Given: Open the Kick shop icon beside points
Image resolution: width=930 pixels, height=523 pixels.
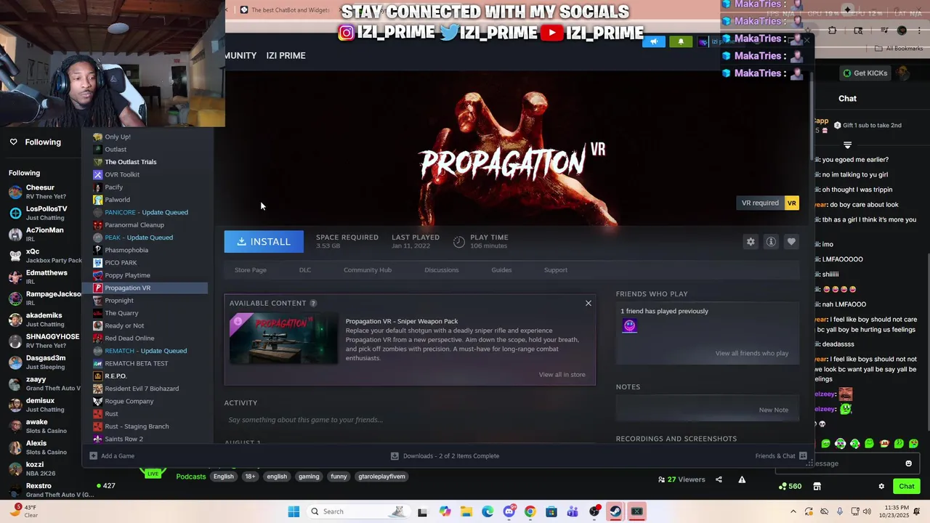Looking at the screenshot, I should click(x=817, y=486).
